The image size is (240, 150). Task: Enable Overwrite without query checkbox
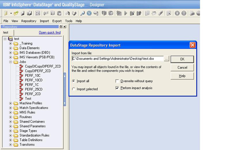click(117, 81)
